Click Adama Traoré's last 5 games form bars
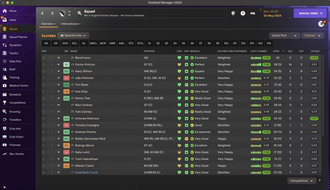The image size is (330, 190). point(256,166)
